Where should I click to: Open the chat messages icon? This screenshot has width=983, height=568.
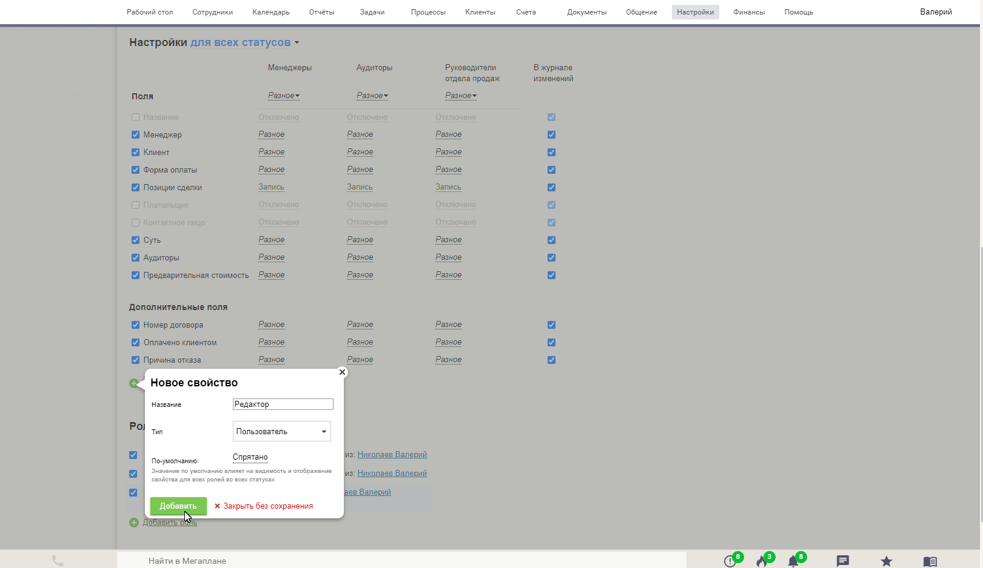pos(843,561)
